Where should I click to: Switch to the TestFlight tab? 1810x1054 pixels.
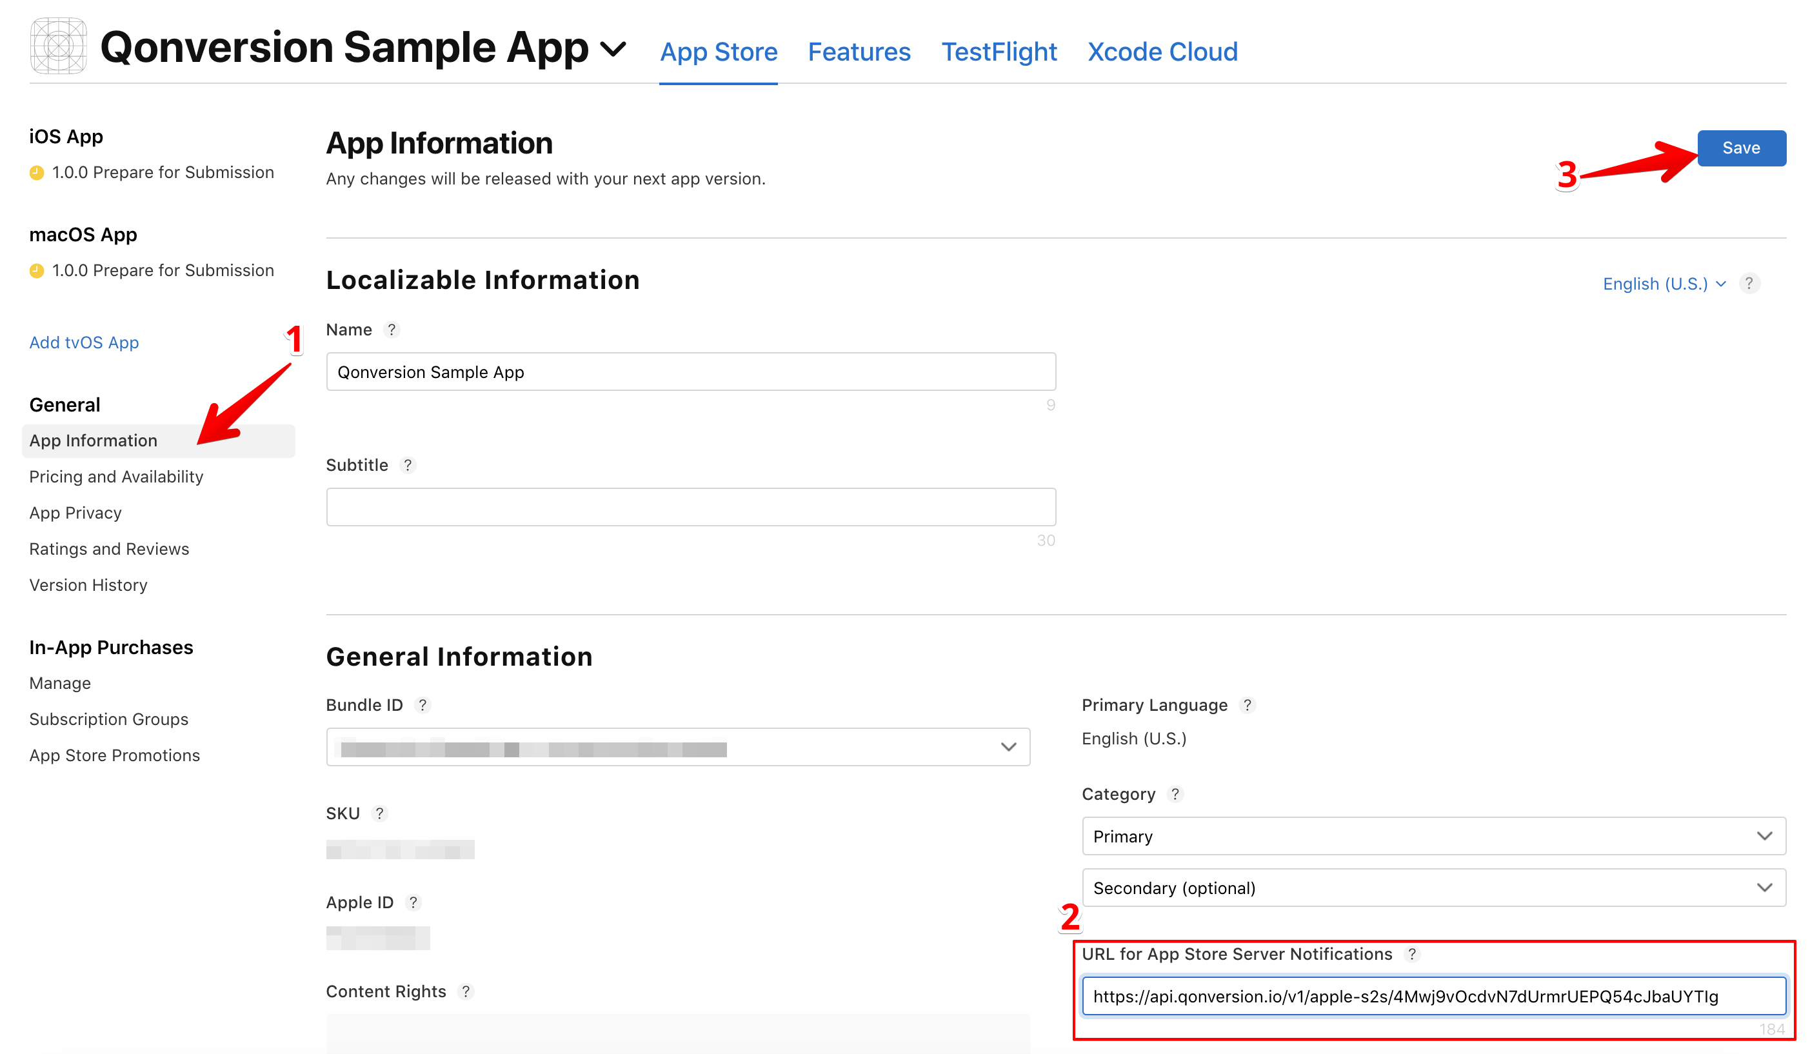tap(999, 52)
